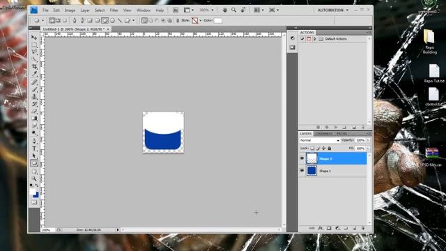The width and height of the screenshot is (446, 251).
Task: Open the Select menu
Action: 100,10
